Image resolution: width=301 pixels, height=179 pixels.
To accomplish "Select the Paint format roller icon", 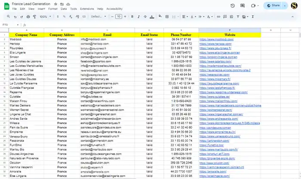I will 34,17.
